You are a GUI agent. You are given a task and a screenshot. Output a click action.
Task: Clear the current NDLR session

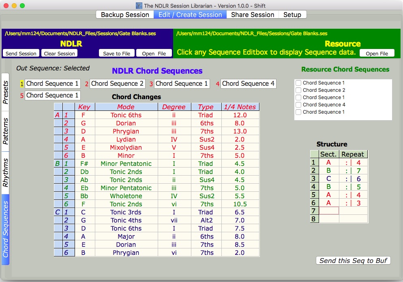[x=59, y=53]
